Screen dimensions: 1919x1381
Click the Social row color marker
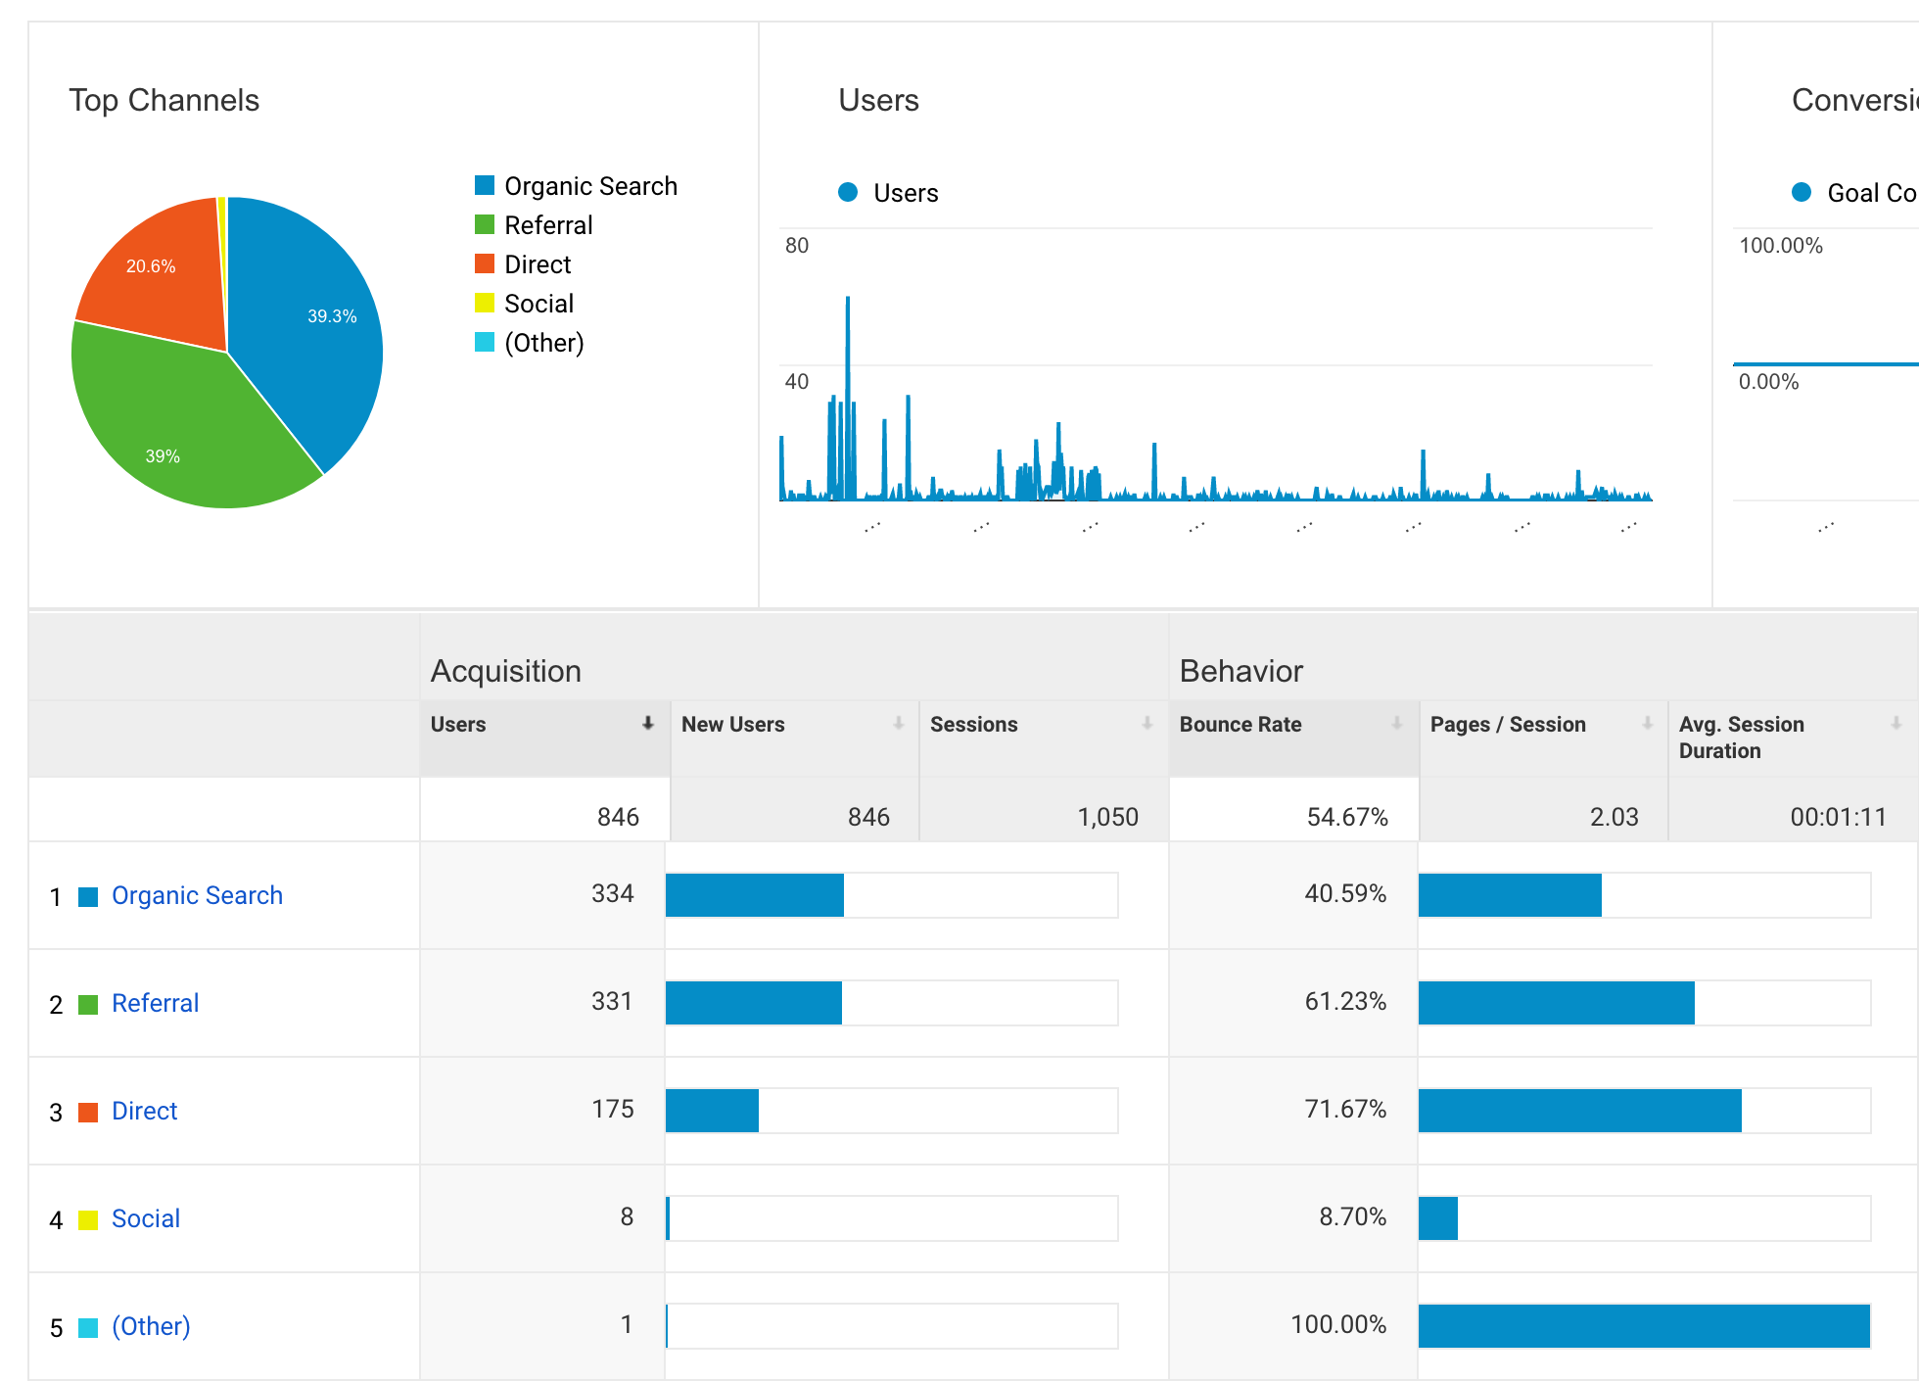(x=88, y=1220)
